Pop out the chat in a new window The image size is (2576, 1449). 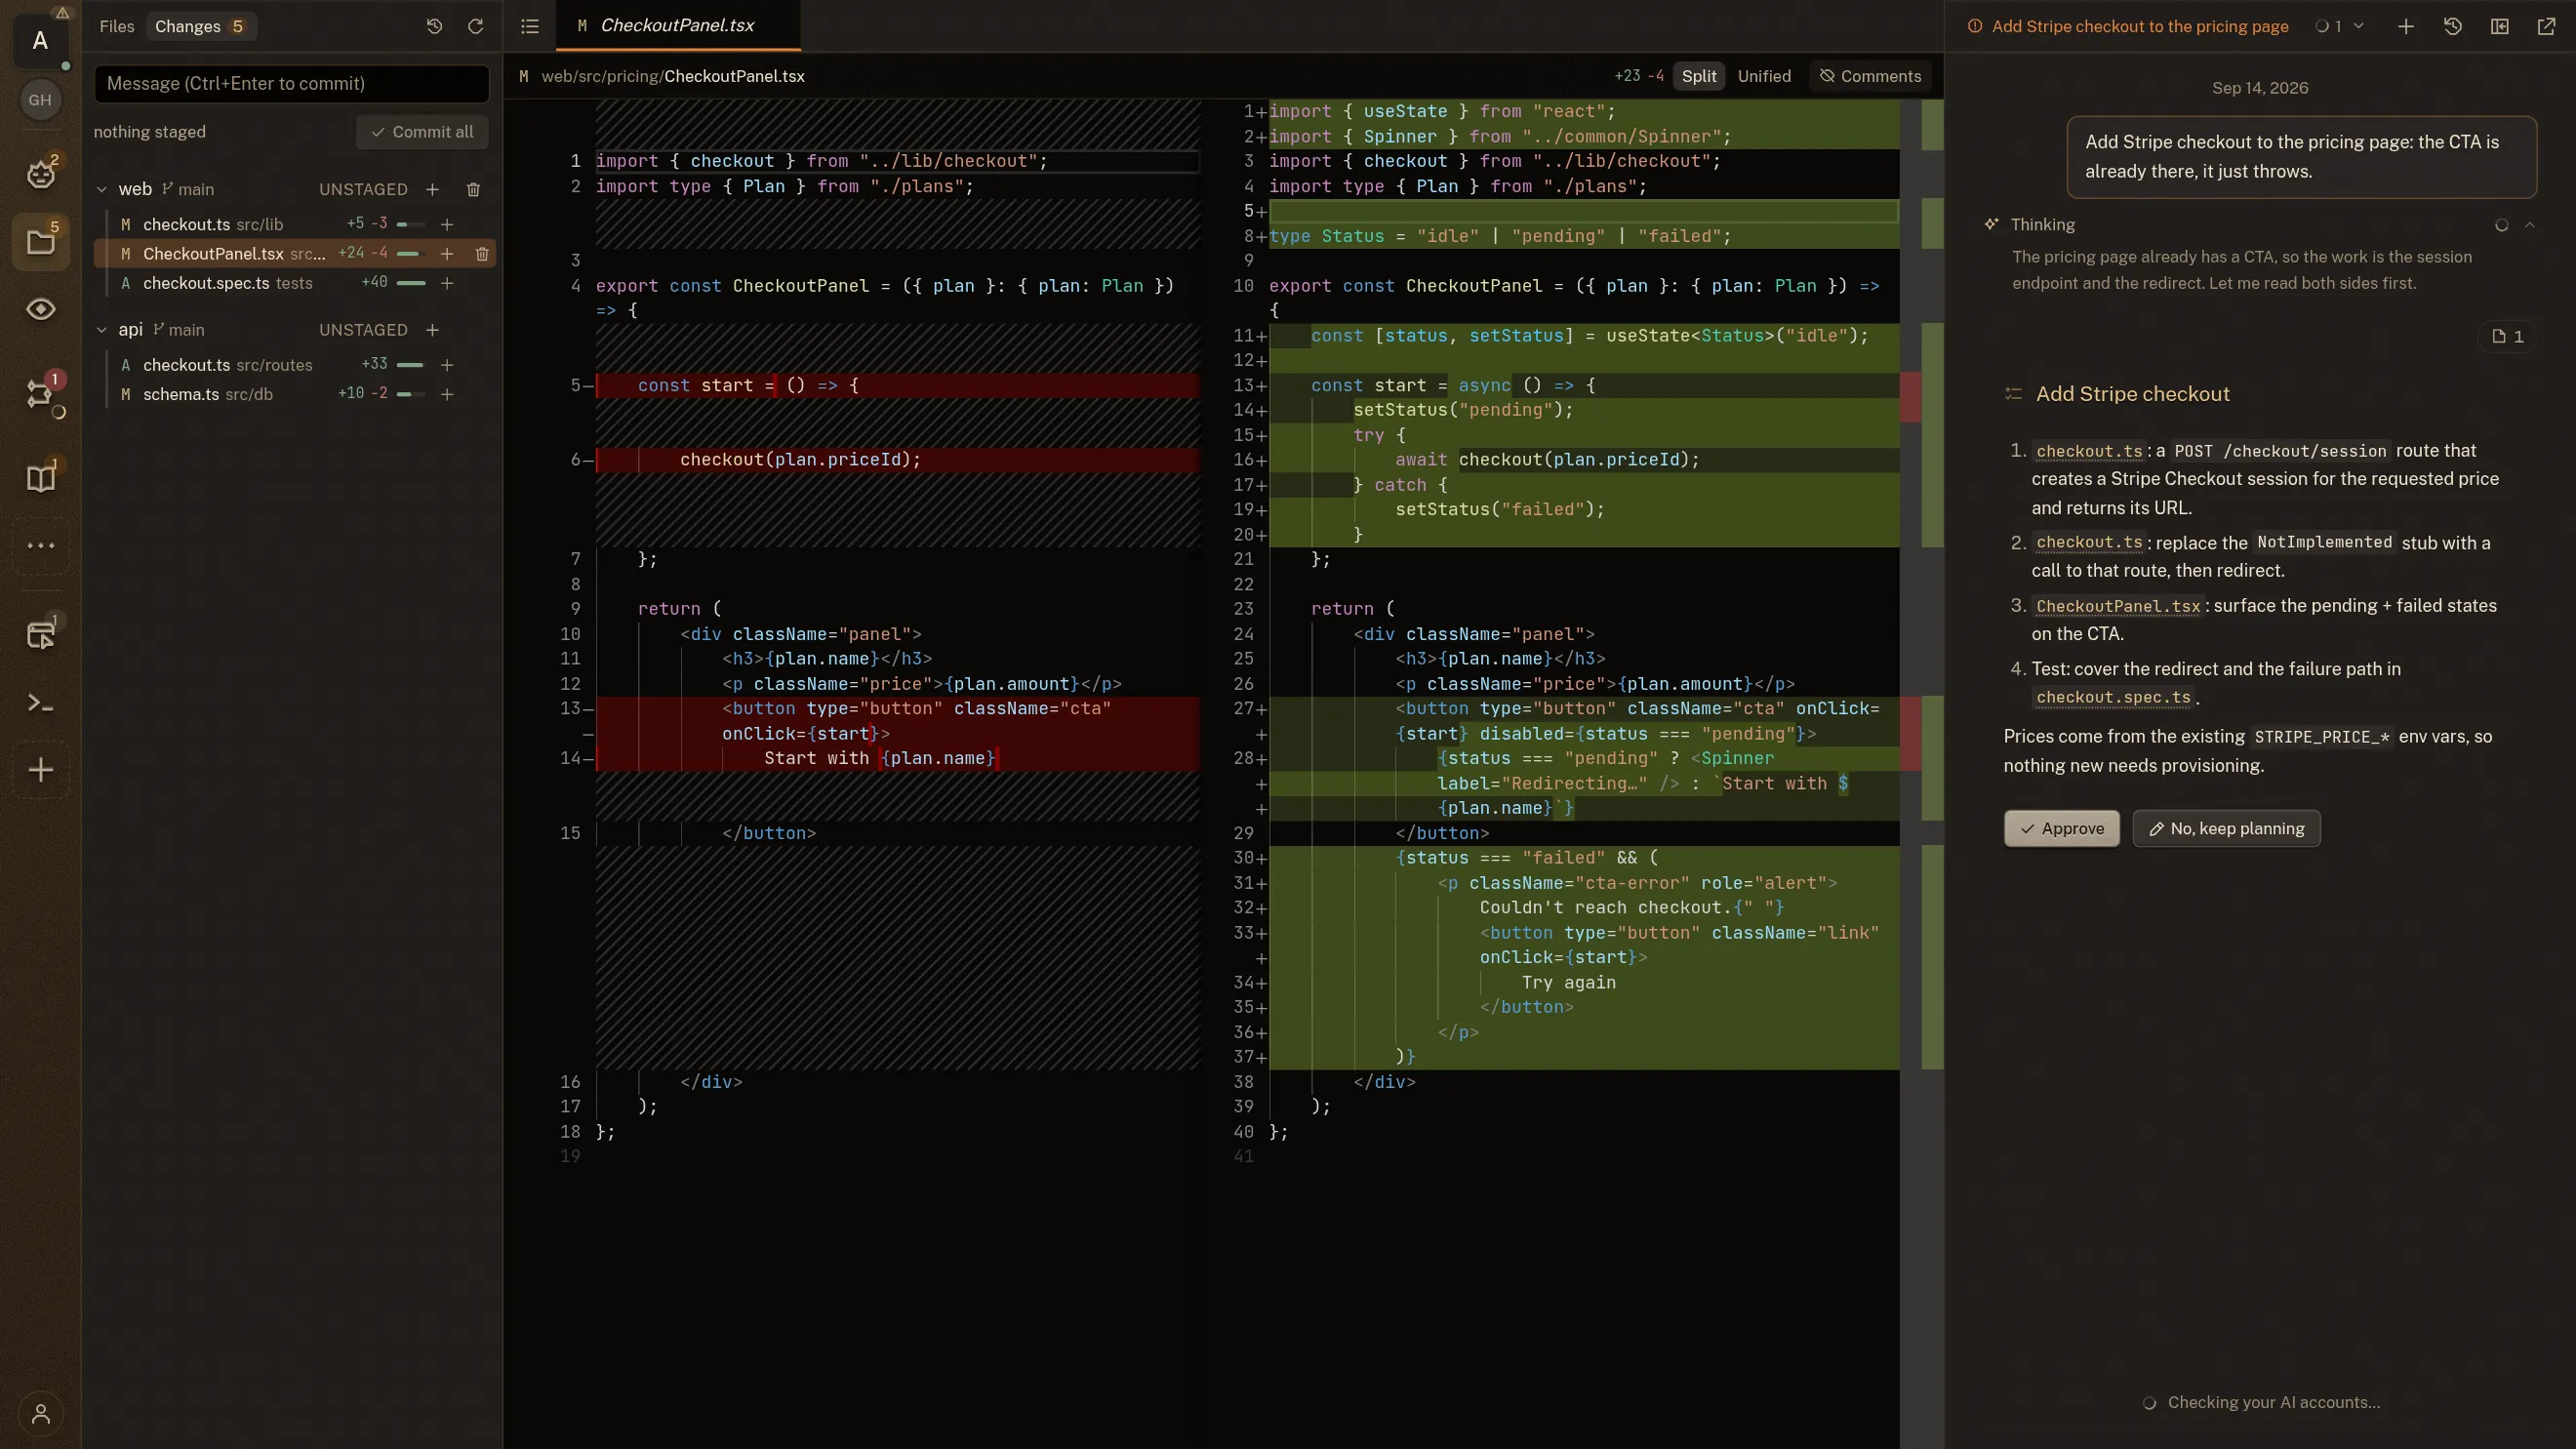tap(2547, 26)
